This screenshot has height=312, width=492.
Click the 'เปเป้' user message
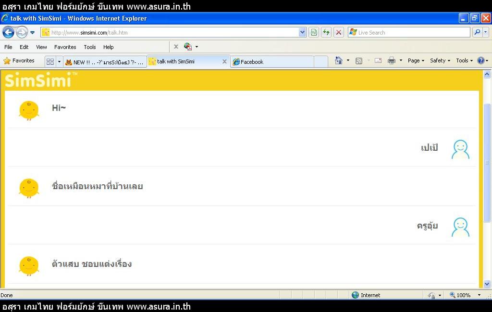coord(429,147)
